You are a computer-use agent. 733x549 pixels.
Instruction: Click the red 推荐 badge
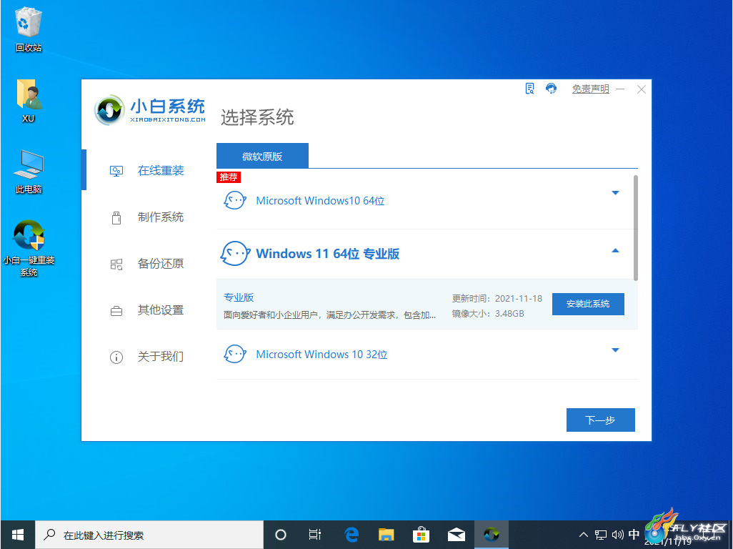229,177
